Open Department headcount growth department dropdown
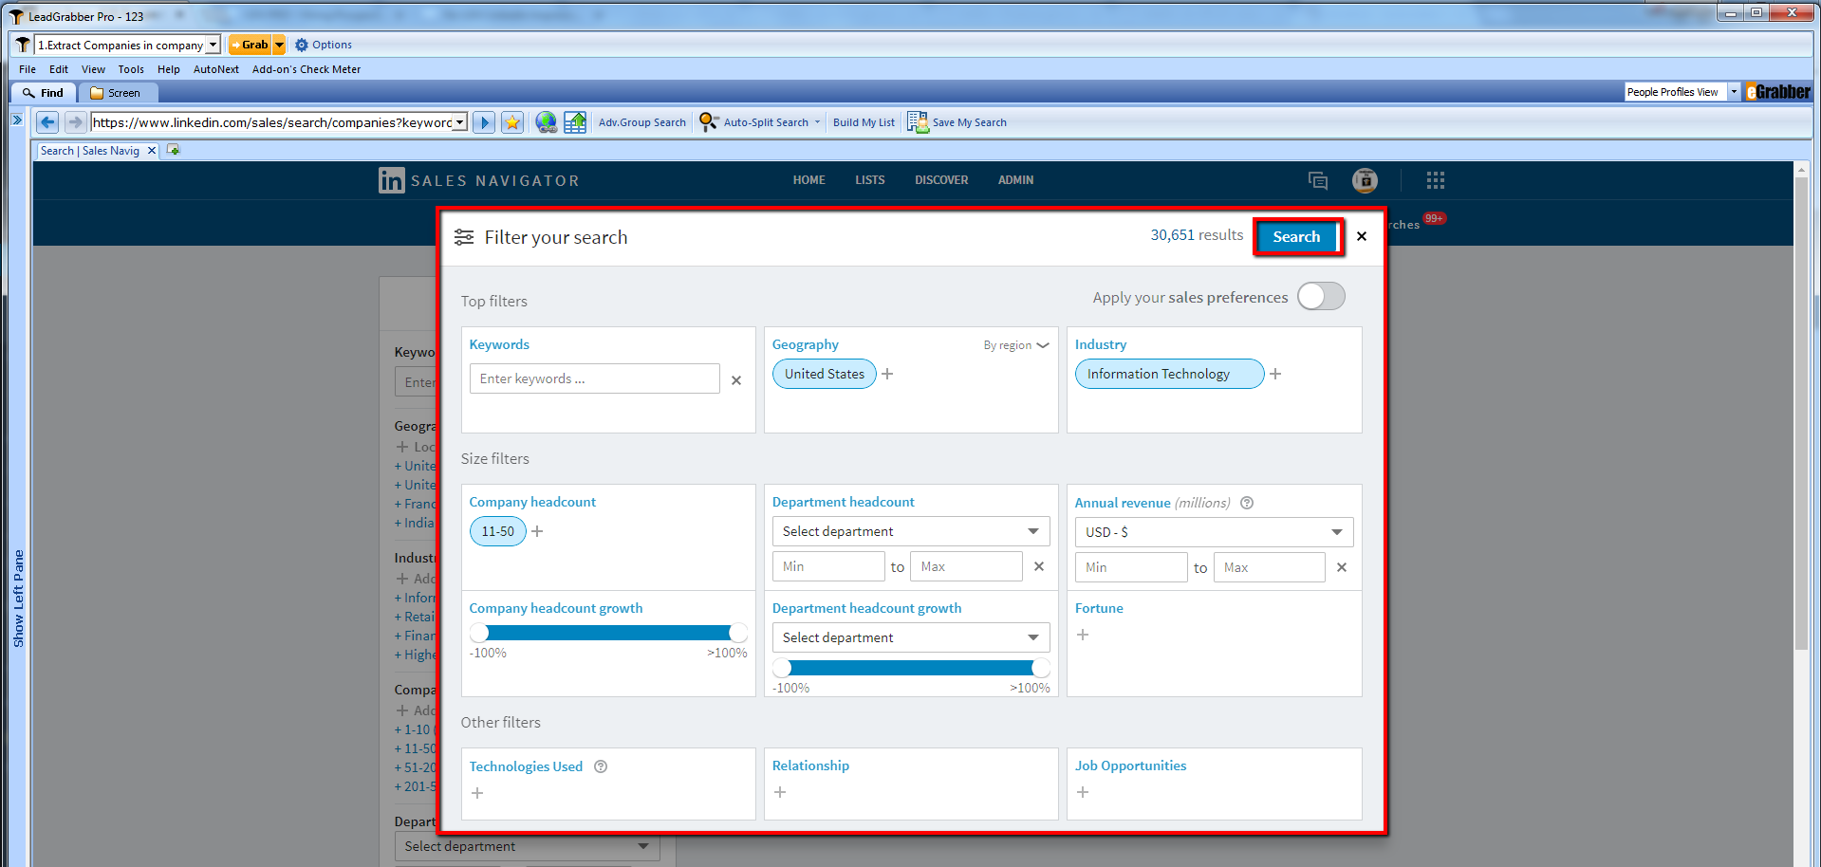The image size is (1821, 867). click(911, 637)
